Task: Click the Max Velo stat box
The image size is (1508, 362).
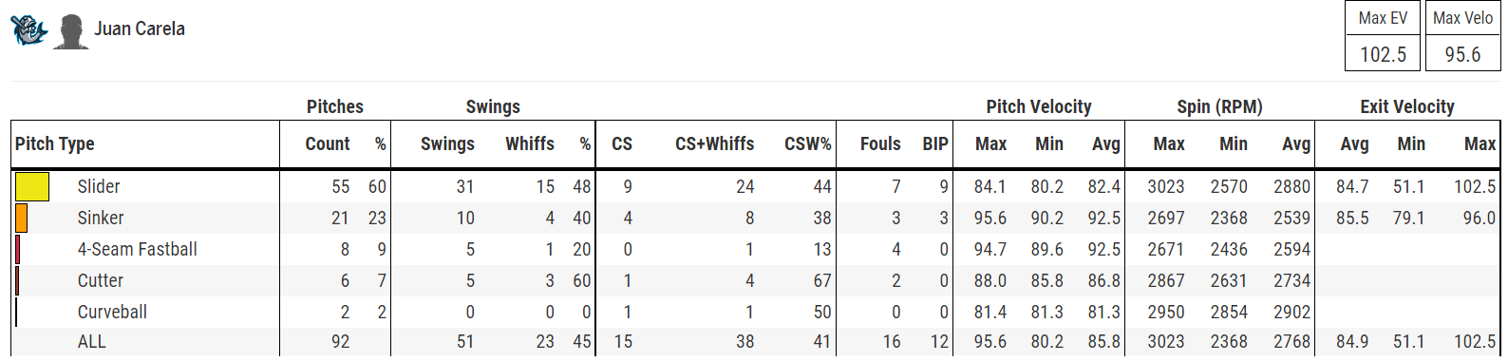Action: [1462, 36]
